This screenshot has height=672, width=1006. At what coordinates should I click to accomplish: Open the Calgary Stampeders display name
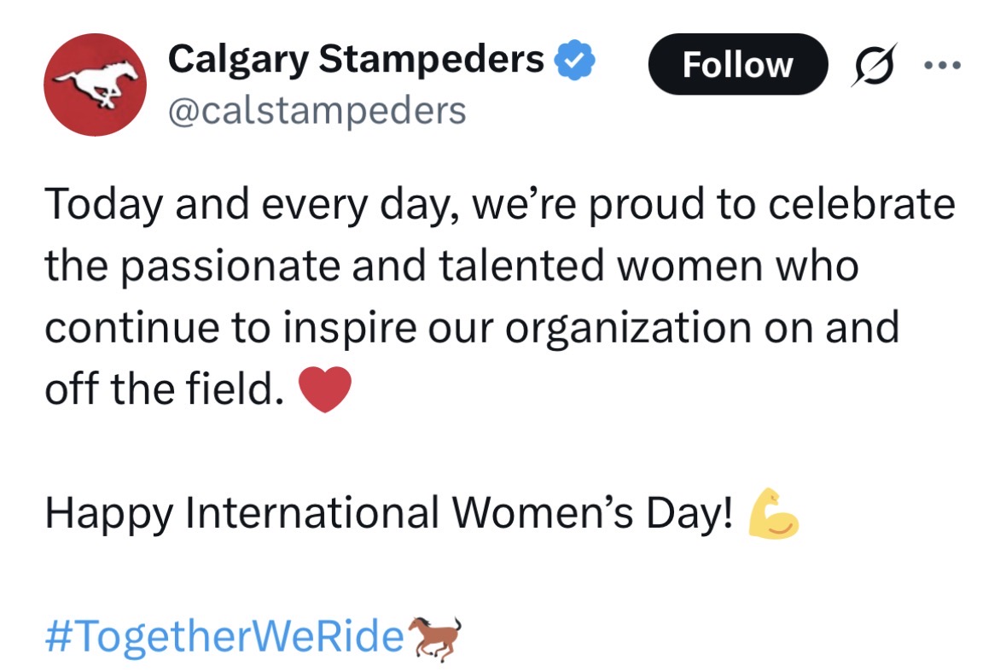pyautogui.click(x=356, y=60)
